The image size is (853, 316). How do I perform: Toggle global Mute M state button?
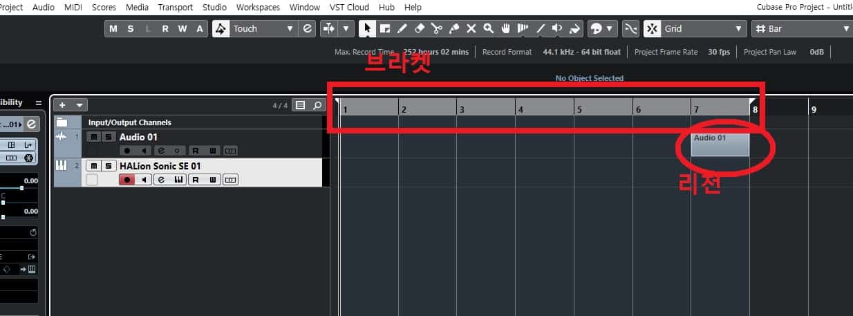pyautogui.click(x=113, y=28)
